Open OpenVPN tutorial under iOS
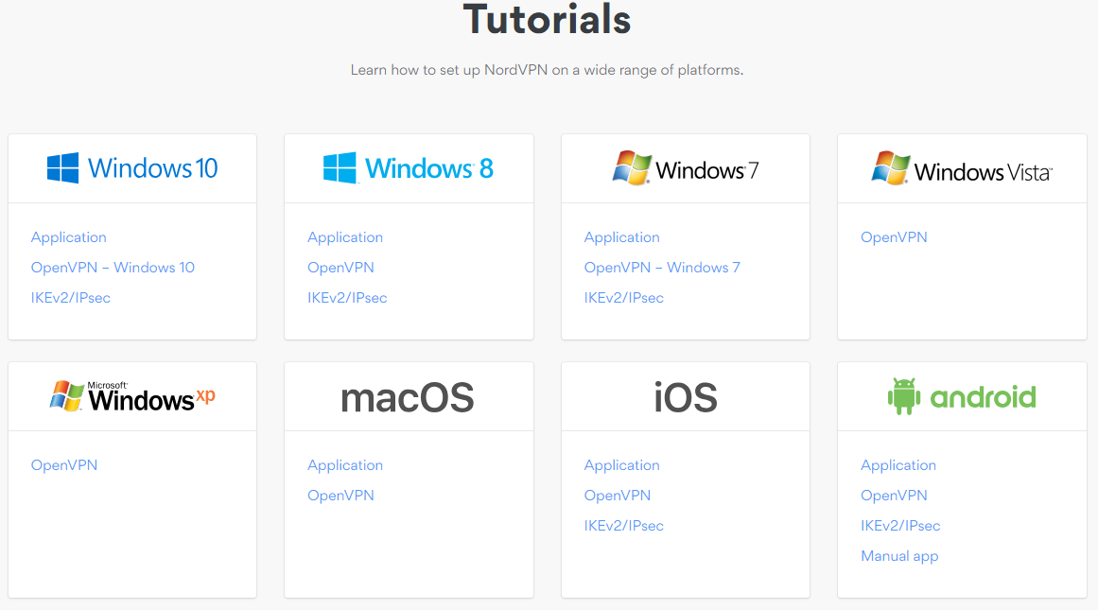This screenshot has height=610, width=1098. (x=618, y=496)
